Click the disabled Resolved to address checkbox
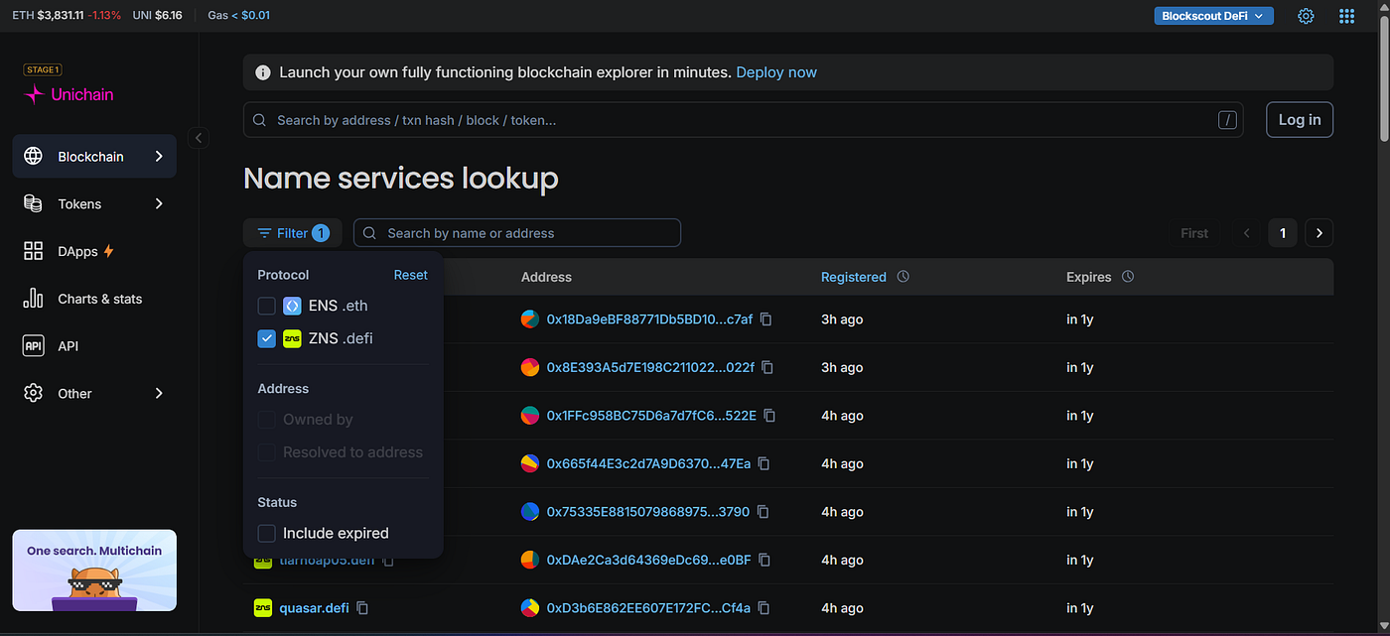The image size is (1390, 636). tap(266, 452)
